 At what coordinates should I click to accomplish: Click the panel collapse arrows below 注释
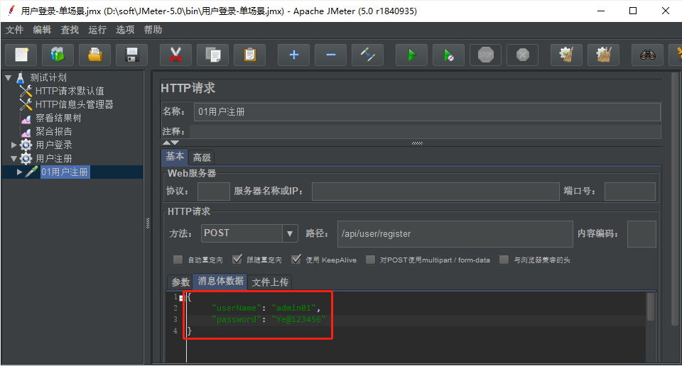click(x=170, y=143)
